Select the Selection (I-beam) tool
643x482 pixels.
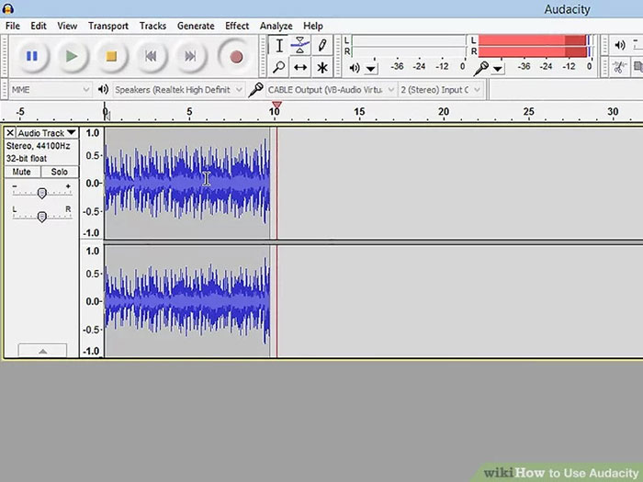click(279, 45)
